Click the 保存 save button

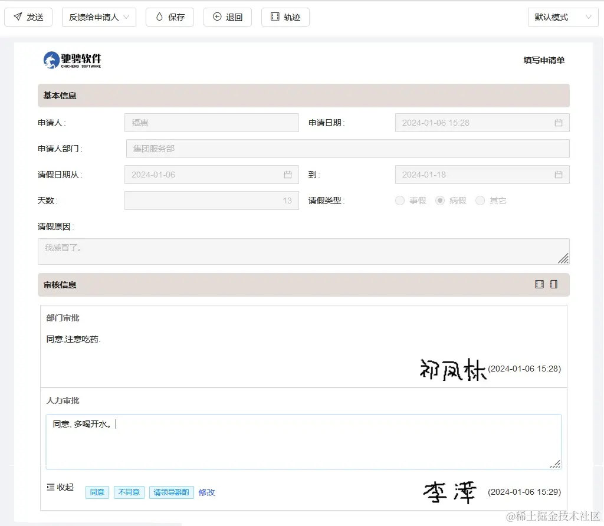point(170,17)
